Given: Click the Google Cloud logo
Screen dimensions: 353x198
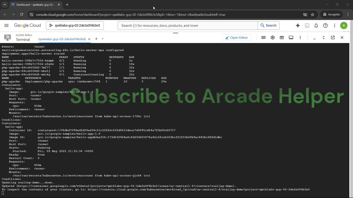Looking at the screenshot, I should [27, 26].
